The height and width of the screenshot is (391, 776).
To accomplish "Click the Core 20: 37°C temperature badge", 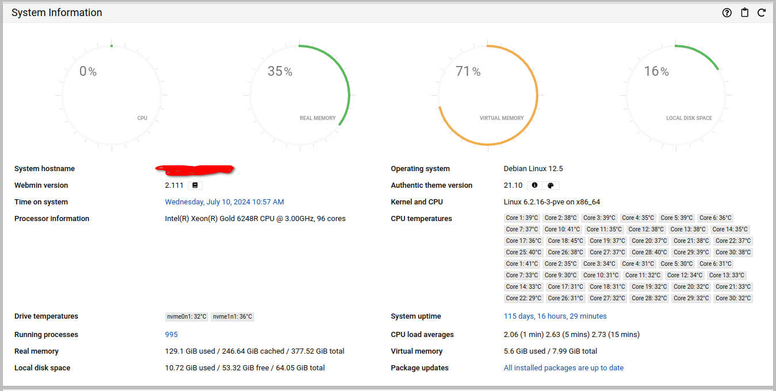I will (x=649, y=241).
